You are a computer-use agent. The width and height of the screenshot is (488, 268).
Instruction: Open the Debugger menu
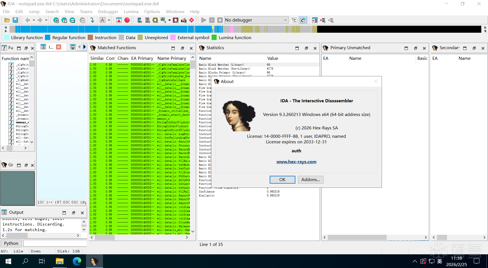[108, 11]
